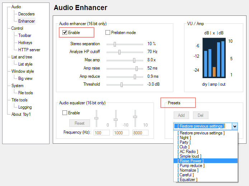
Task: Pick the Simple loud preset
Action: click(206, 156)
